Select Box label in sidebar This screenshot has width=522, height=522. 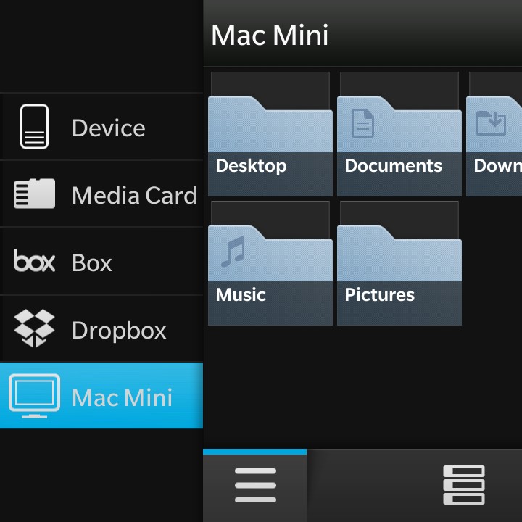pos(92,262)
